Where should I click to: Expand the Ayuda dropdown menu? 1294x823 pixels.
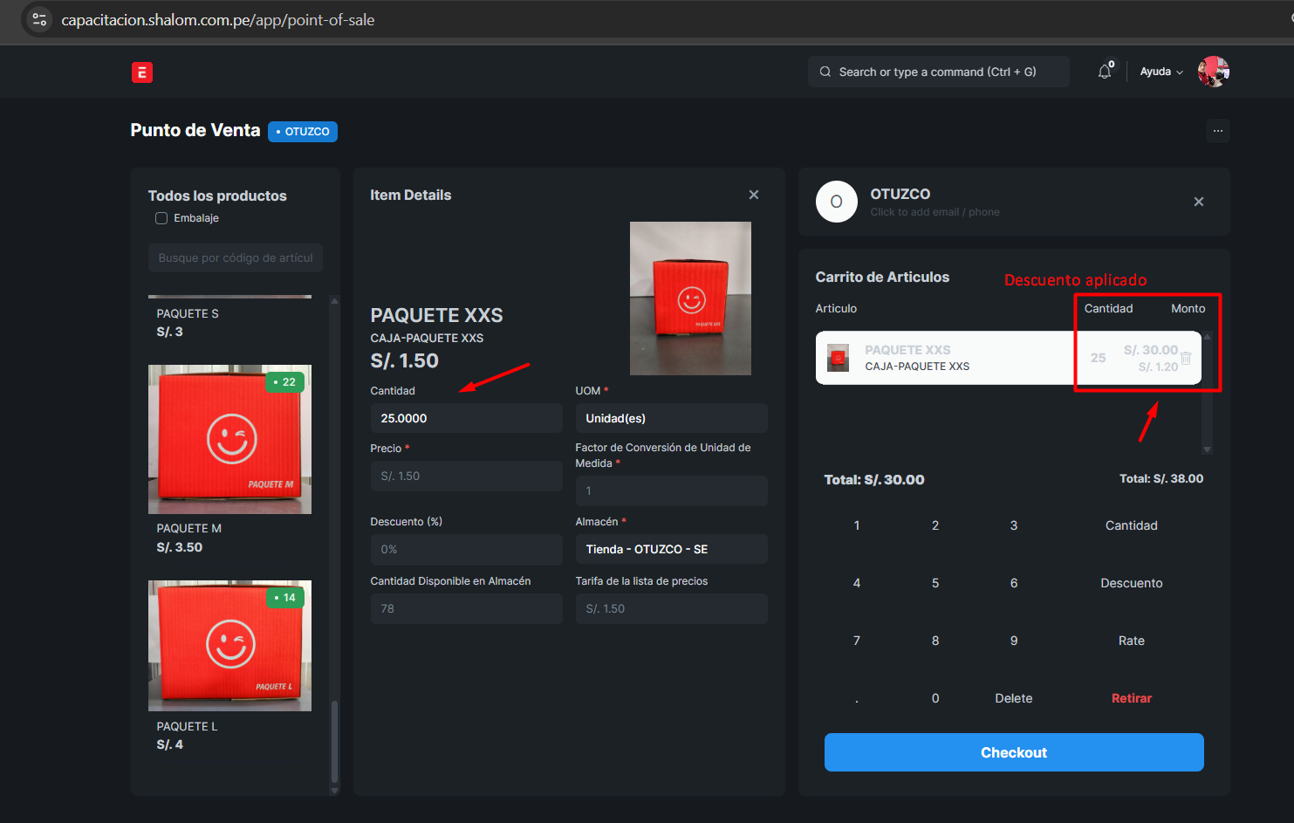[x=1160, y=72]
